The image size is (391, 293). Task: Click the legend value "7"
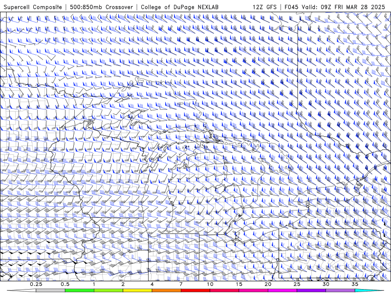pos(181,284)
